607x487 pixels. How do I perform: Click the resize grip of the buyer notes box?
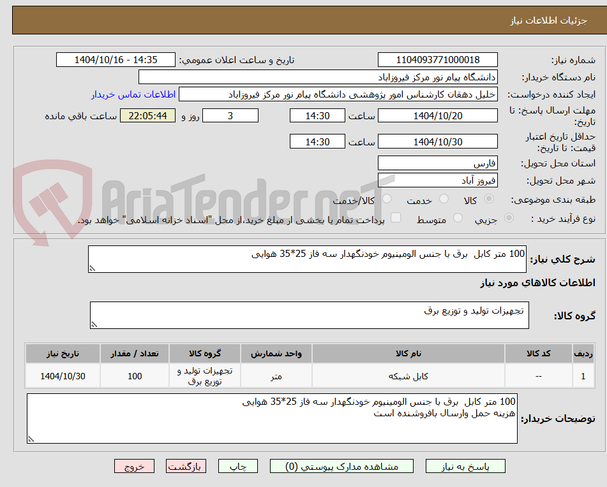pos(31,439)
